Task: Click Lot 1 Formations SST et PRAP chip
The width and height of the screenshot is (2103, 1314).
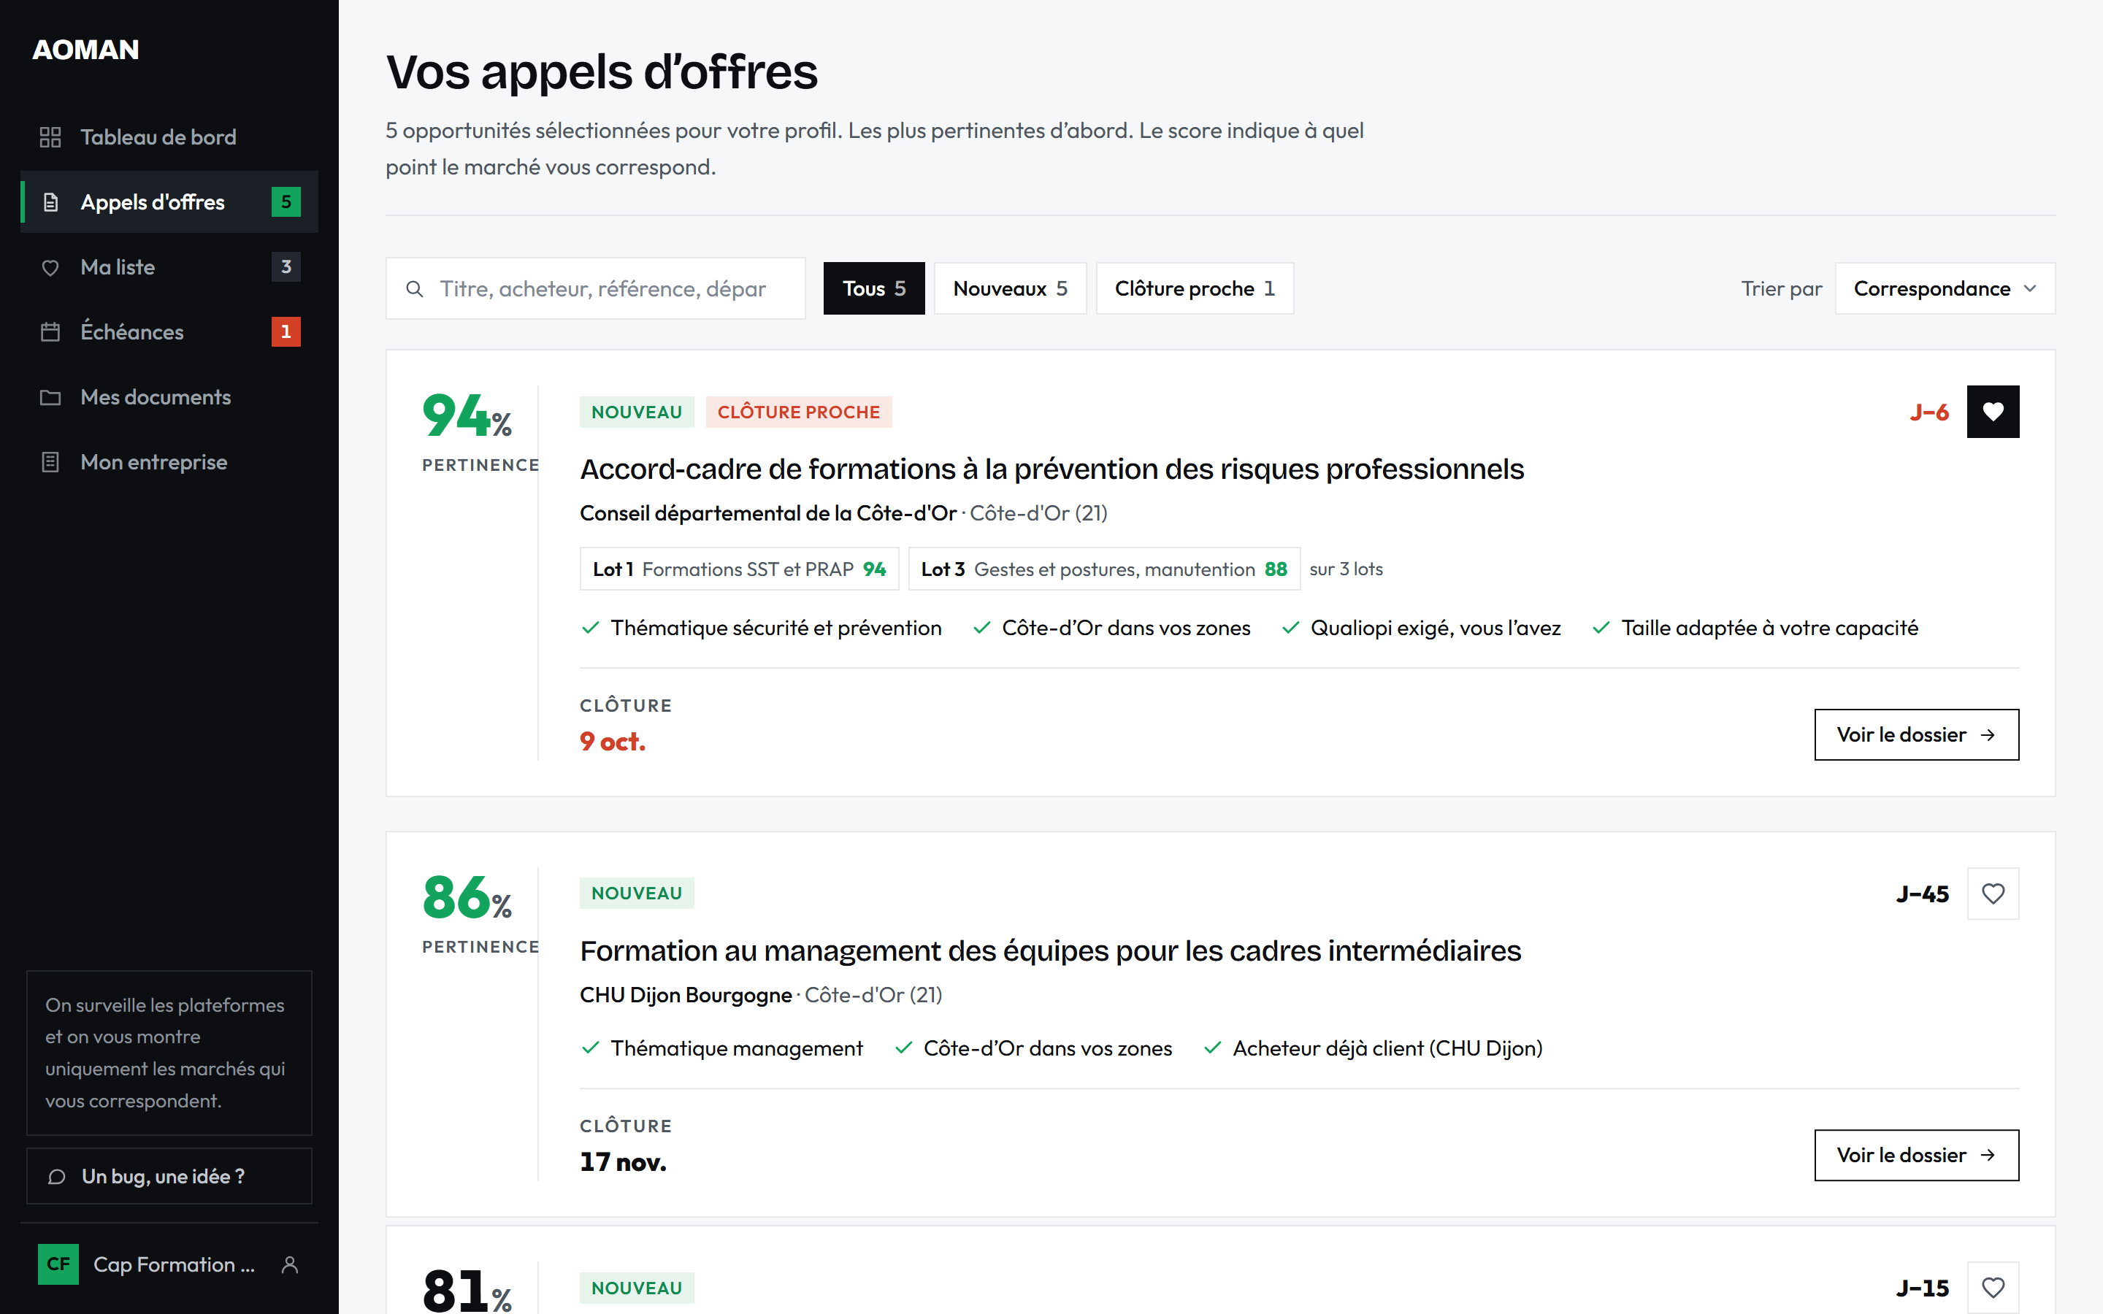Action: pos(739,569)
